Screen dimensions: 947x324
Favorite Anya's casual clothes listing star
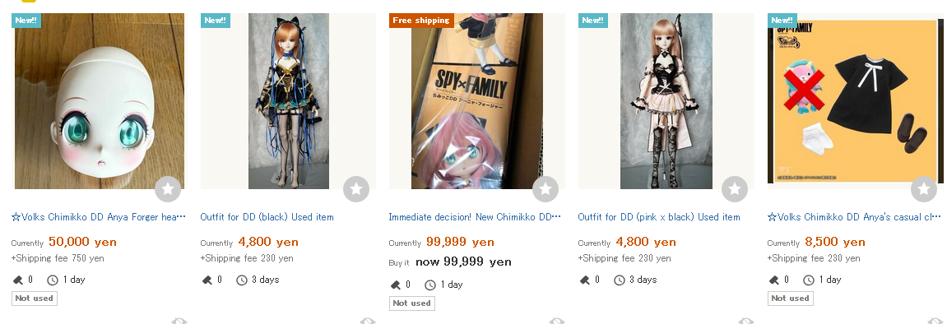tap(923, 189)
